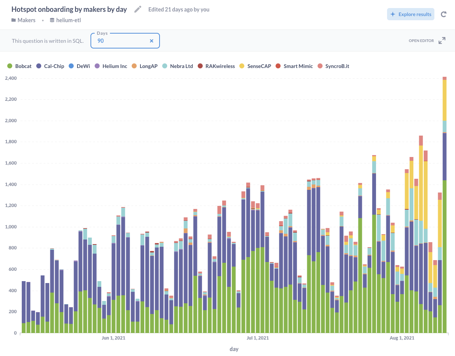Image resolution: width=455 pixels, height=356 pixels.
Task: Select the Smart Mimic legend label
Action: click(298, 66)
